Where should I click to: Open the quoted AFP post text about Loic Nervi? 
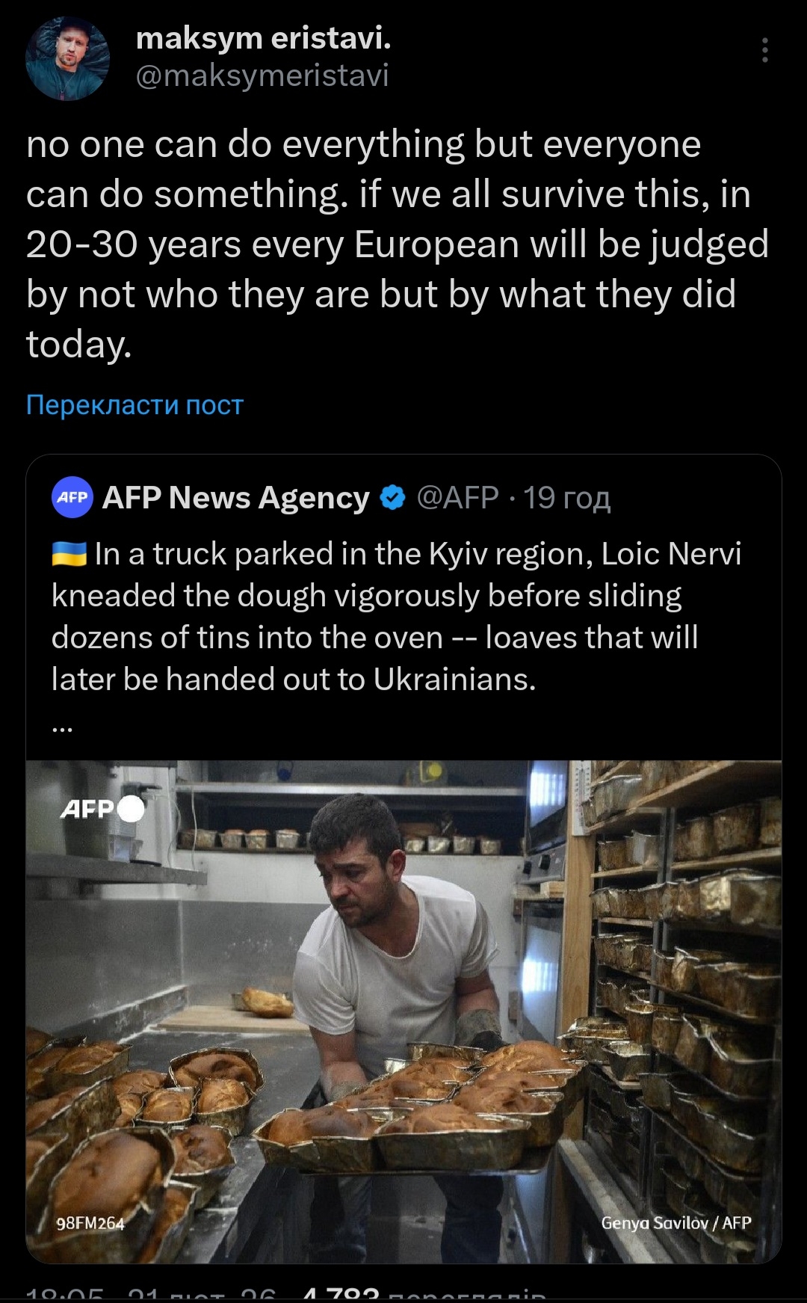396,616
